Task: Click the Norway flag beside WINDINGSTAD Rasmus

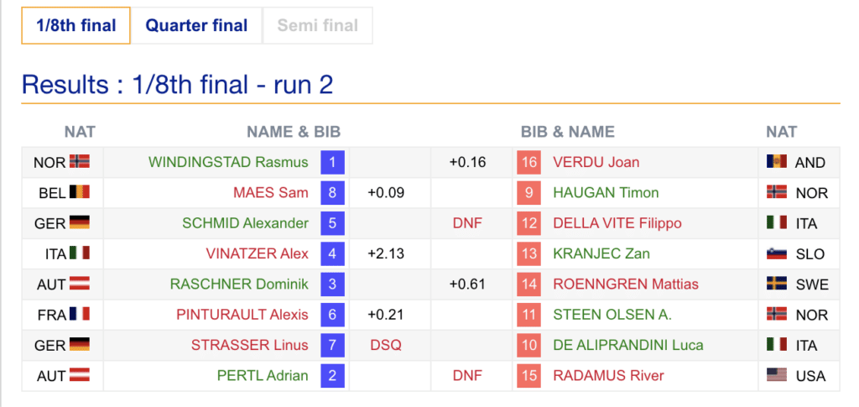Action: click(80, 162)
